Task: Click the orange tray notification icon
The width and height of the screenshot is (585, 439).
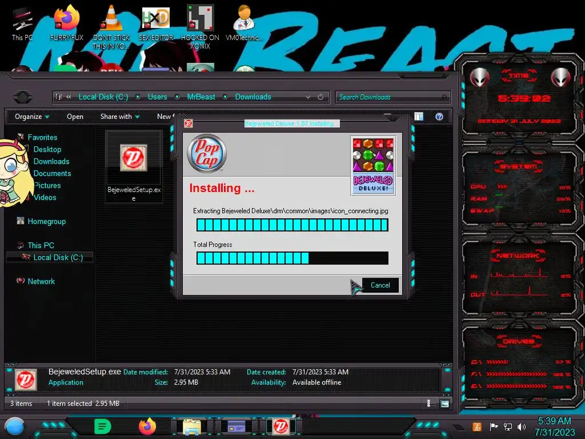Action: 477,426
